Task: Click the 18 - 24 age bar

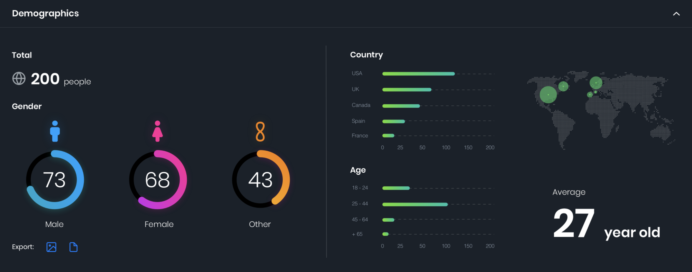Action: (396, 188)
